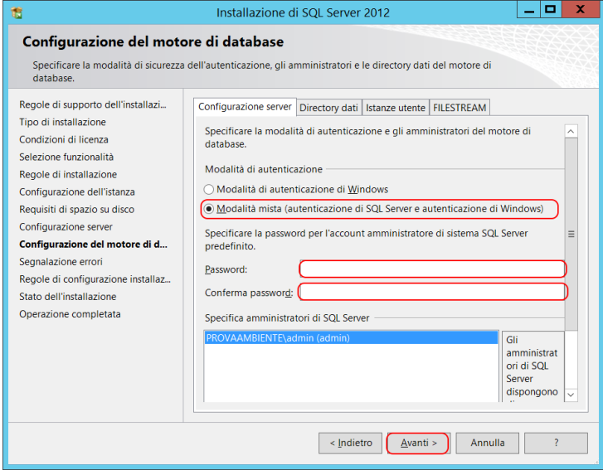
Task: Click the < Indietro button
Action: point(350,443)
